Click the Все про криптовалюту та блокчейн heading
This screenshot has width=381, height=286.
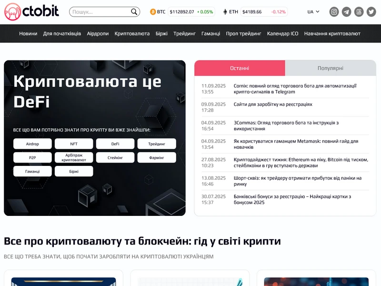pyautogui.click(x=142, y=241)
